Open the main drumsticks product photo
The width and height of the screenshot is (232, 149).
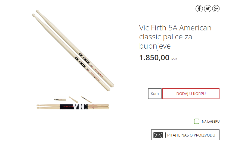(x=73, y=50)
